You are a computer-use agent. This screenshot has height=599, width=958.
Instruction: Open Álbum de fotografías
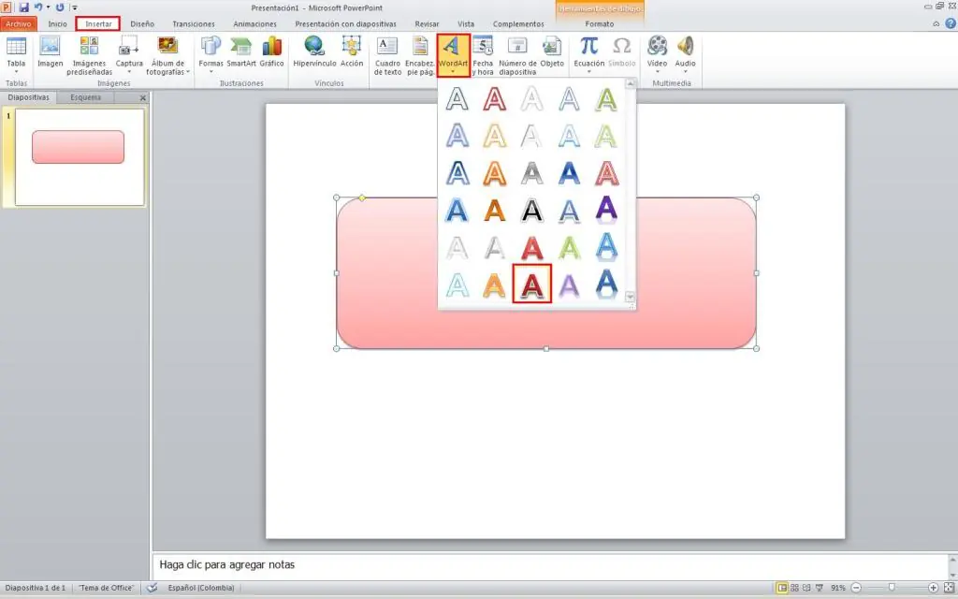[x=167, y=55]
